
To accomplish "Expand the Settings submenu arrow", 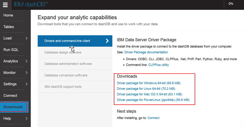I will coord(26,84).
